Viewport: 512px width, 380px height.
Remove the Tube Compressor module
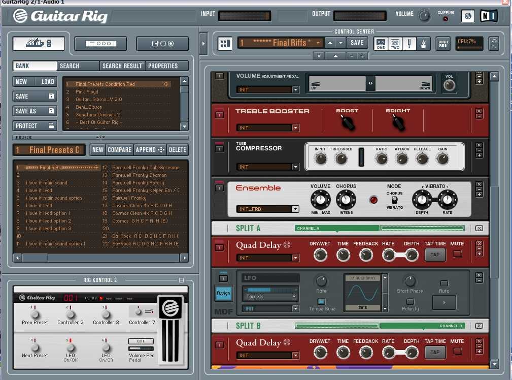[x=479, y=145]
